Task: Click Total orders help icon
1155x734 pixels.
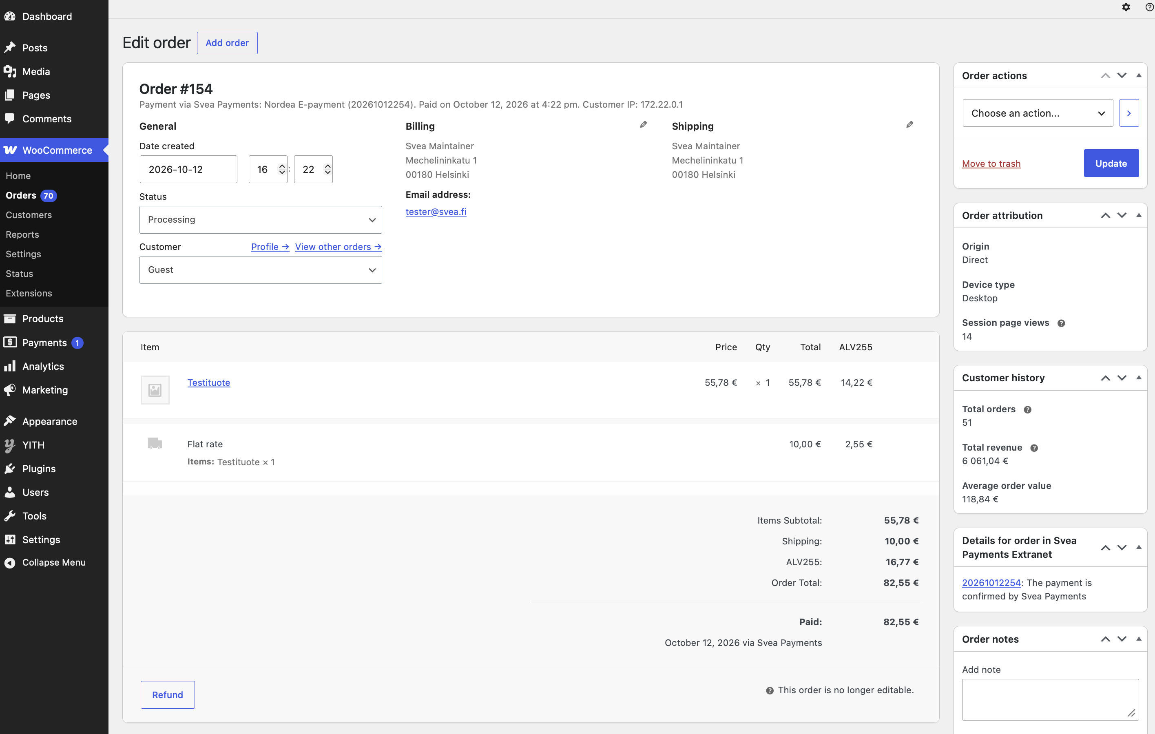Action: tap(1027, 409)
